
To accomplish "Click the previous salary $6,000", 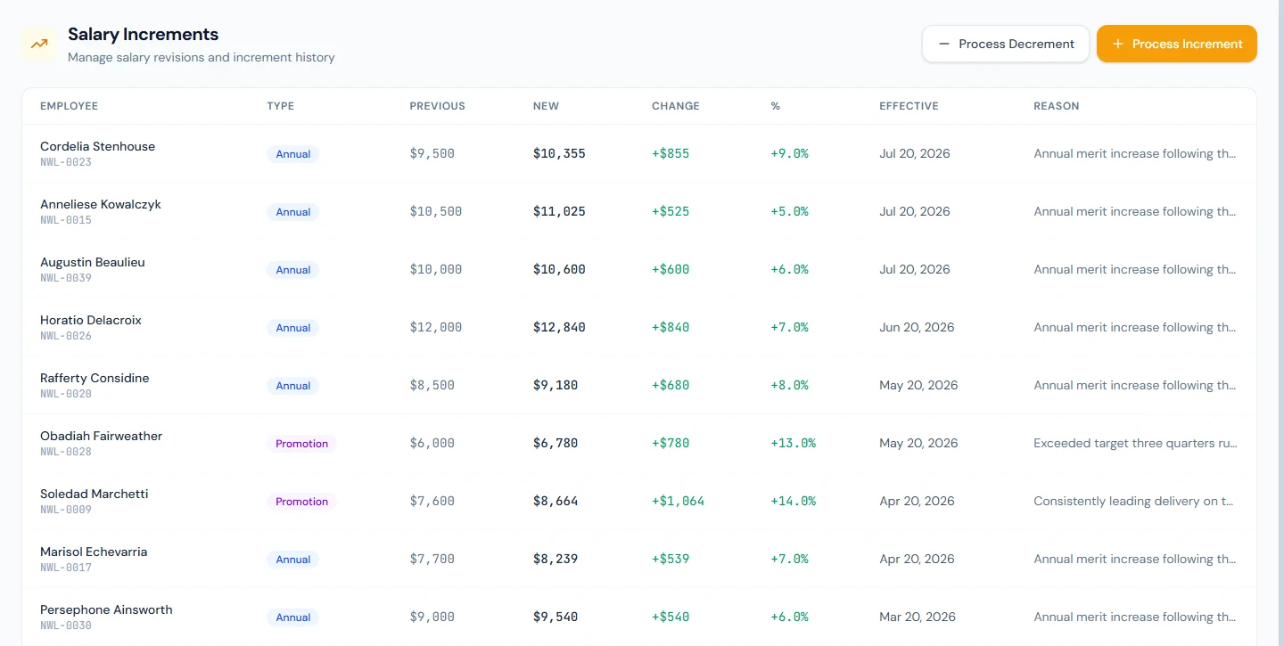I will pyautogui.click(x=432, y=443).
